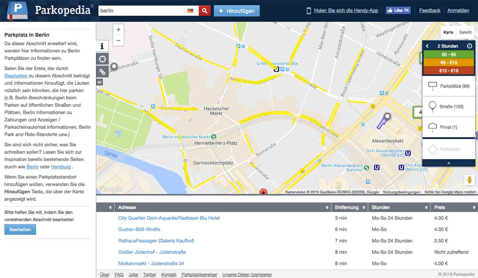Viewport: 478px width, 278px height.
Task: Select the green €0 - €6 price band
Action: click(x=449, y=54)
